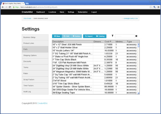This screenshot has width=161, height=114.
Task: Bookmark this page with the star icon
Action: 151,7
